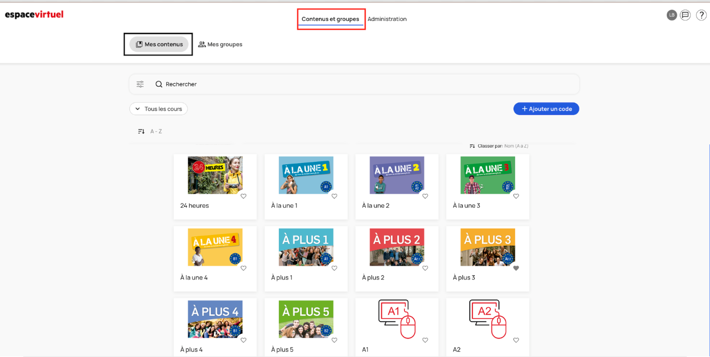Favorite the À plus 1 course
The image size is (710, 357).
(334, 268)
